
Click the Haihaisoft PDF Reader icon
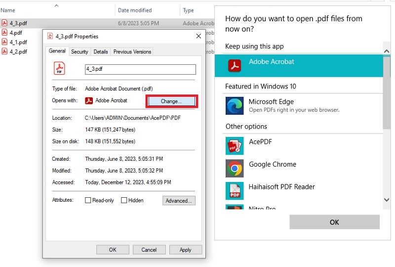235,191
